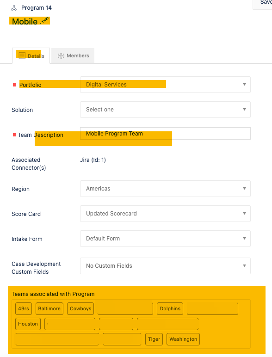This screenshot has width=272, height=357.
Task: Click the Details tab document icon
Action: [22, 55]
